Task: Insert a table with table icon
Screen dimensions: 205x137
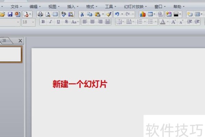Action: (150, 14)
